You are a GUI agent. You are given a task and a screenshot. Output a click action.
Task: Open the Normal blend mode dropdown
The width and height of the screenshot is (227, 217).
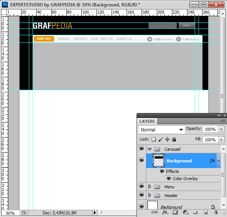161,130
